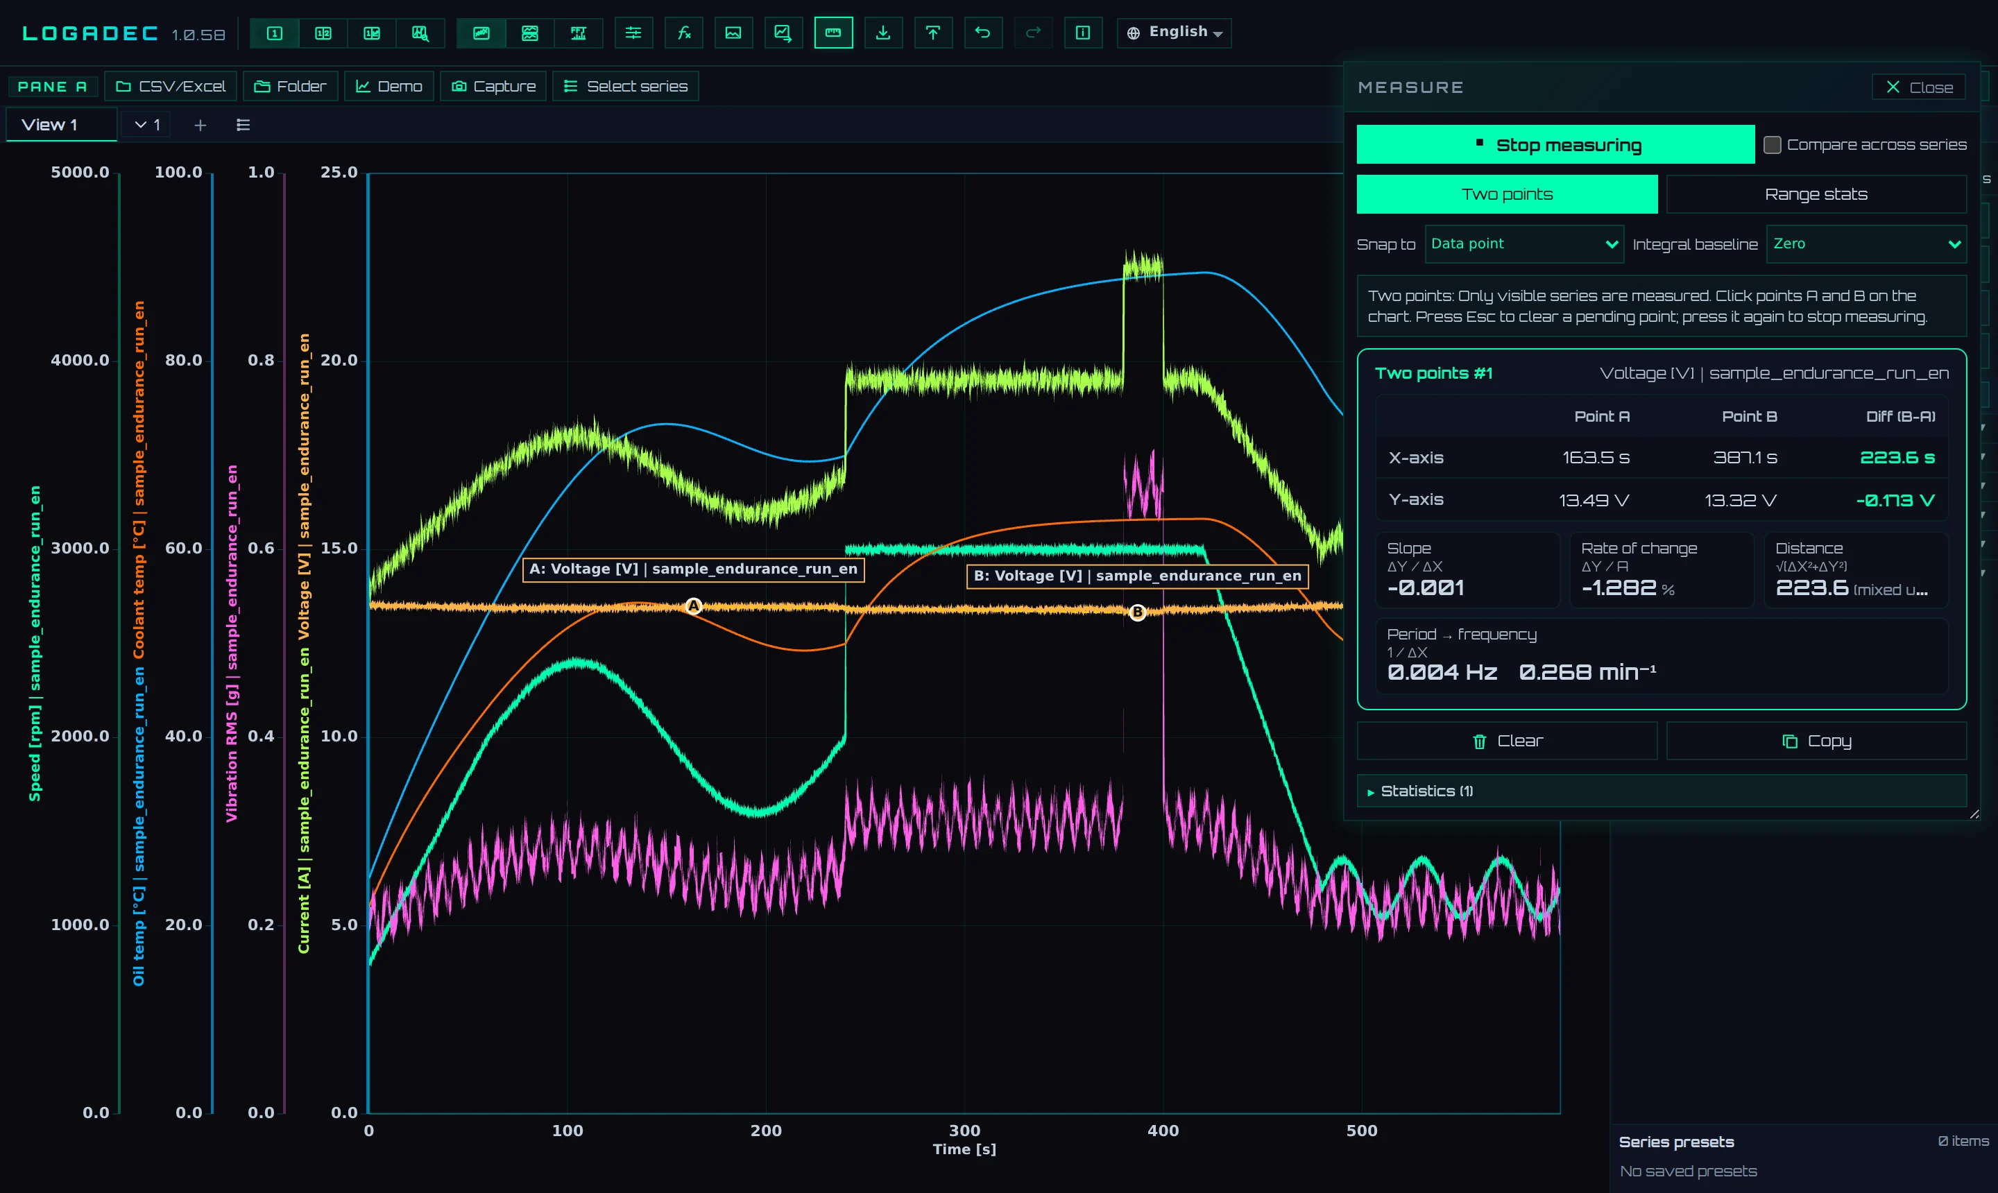This screenshot has height=1193, width=1998.
Task: Select the overlay line chart mode
Action: [481, 33]
